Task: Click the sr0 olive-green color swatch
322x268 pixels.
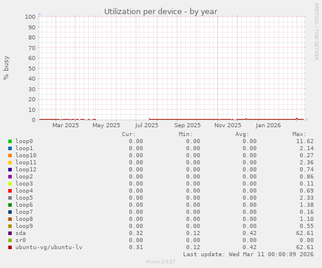Action: pyautogui.click(x=10, y=240)
